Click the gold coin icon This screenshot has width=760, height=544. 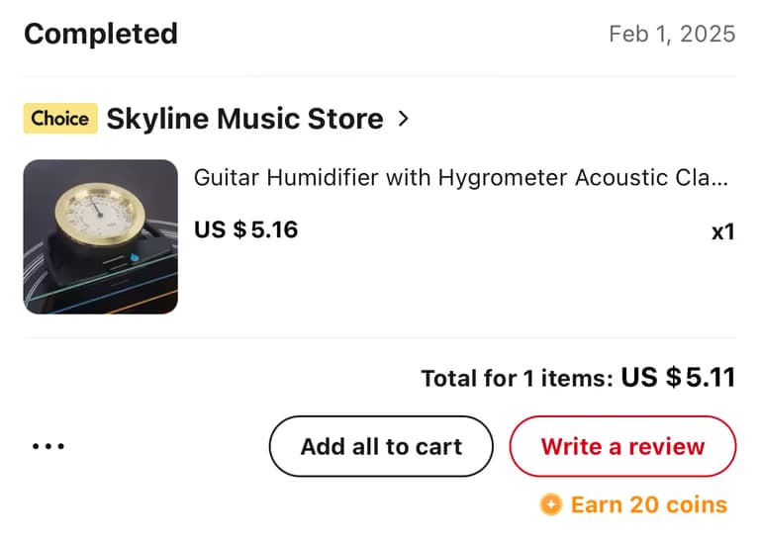[550, 505]
